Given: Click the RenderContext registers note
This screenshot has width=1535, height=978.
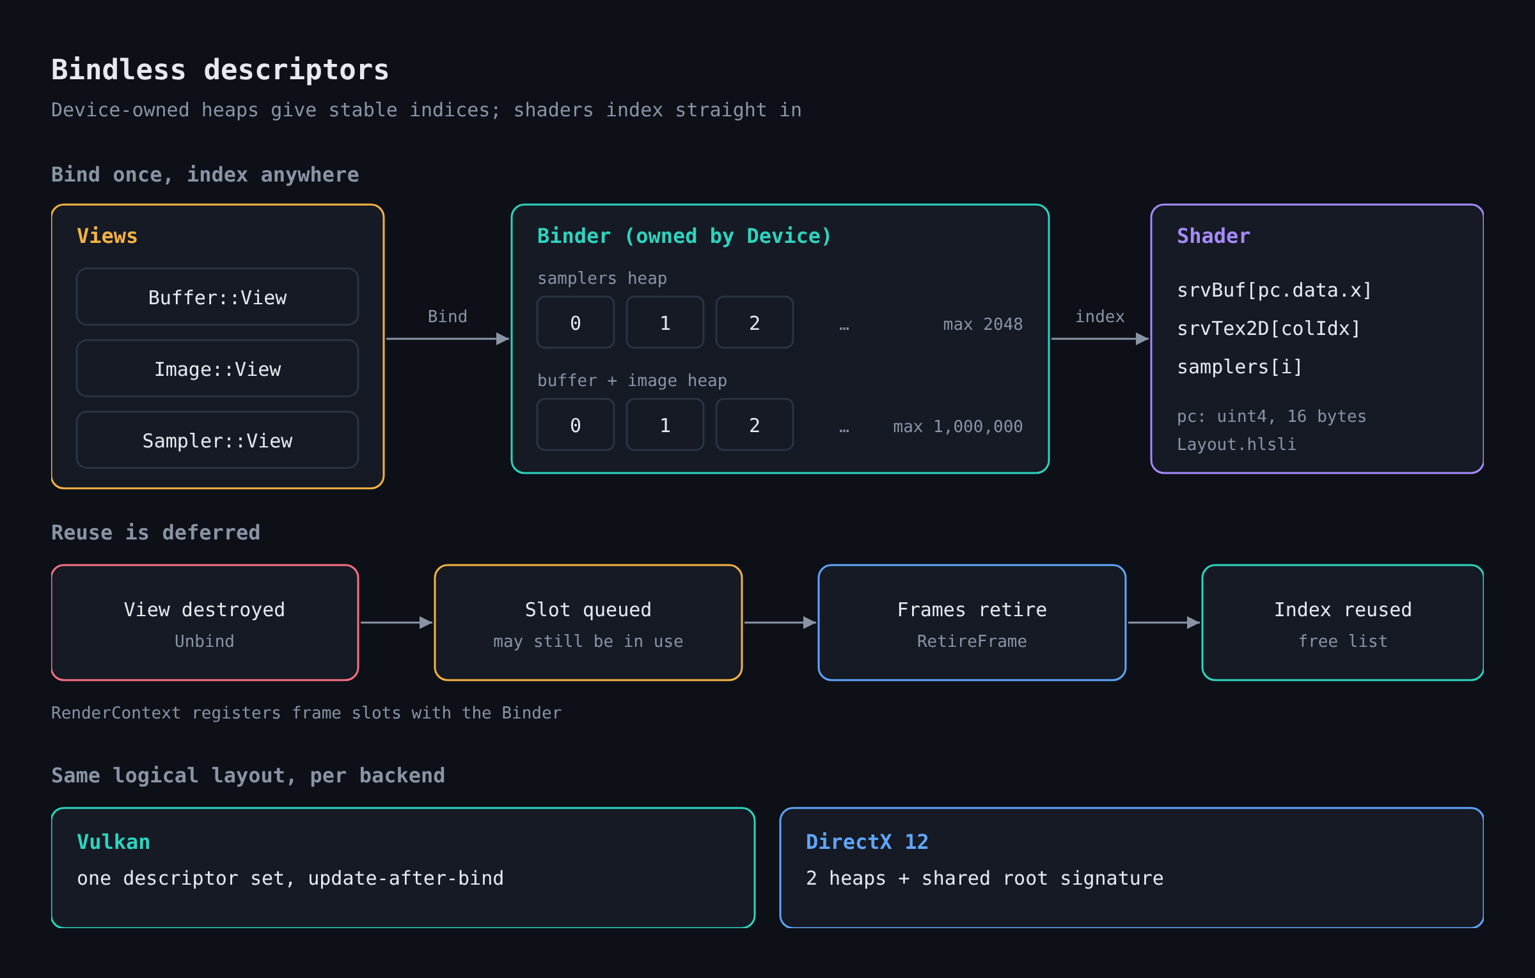Looking at the screenshot, I should 306,713.
